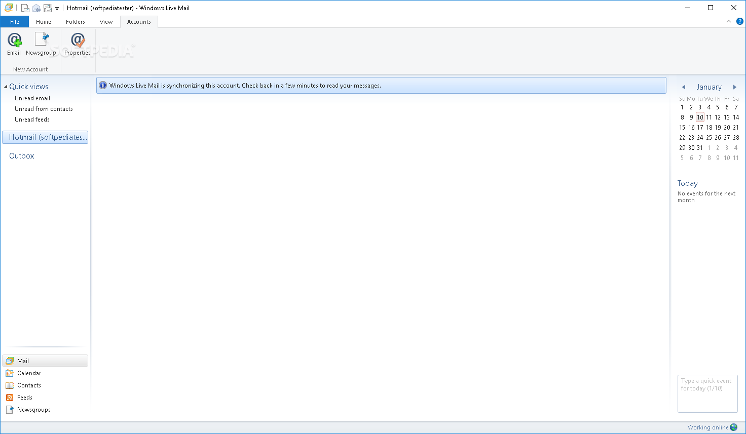
Task: Open the Help icon
Action: pyautogui.click(x=739, y=21)
